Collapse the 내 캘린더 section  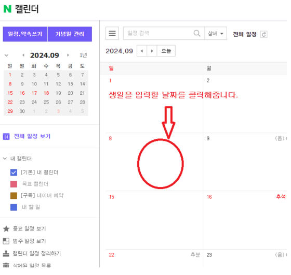tap(5, 158)
